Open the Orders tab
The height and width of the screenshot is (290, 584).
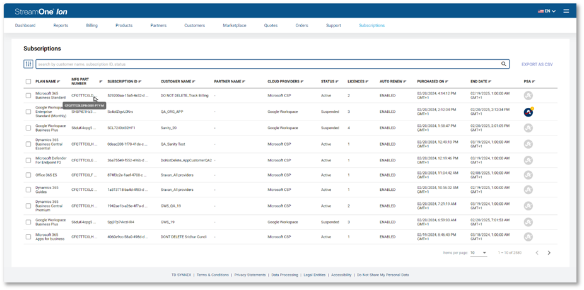point(301,26)
